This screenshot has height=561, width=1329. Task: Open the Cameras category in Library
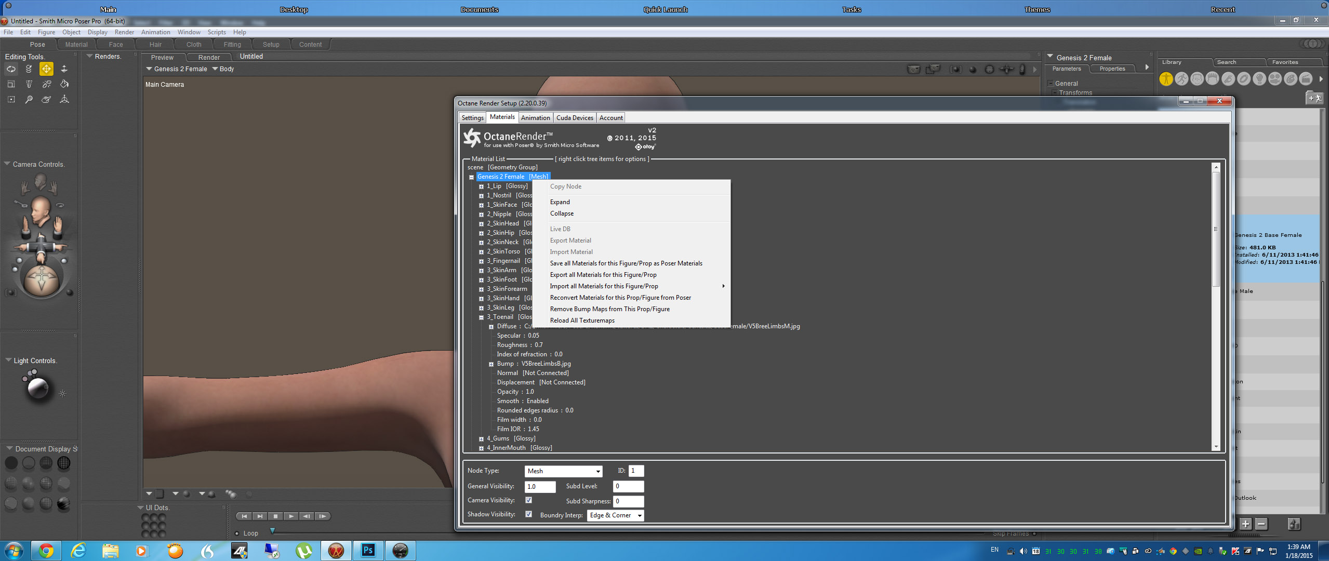1275,79
